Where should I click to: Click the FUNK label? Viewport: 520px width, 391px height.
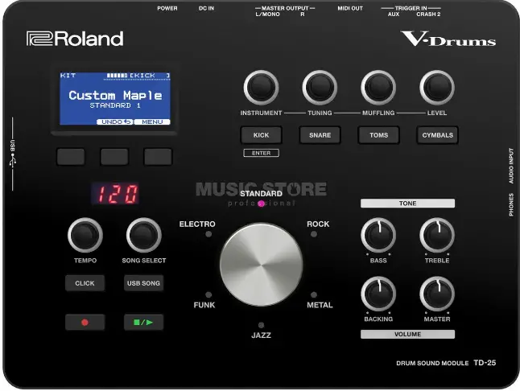[x=204, y=305]
